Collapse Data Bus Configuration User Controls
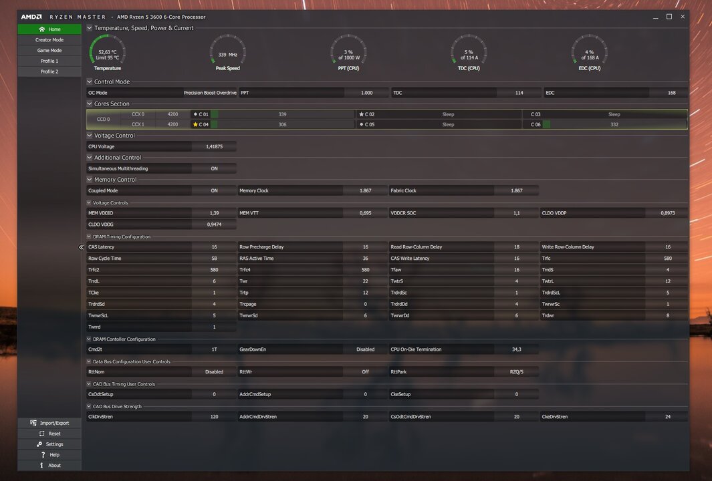 pyautogui.click(x=89, y=361)
